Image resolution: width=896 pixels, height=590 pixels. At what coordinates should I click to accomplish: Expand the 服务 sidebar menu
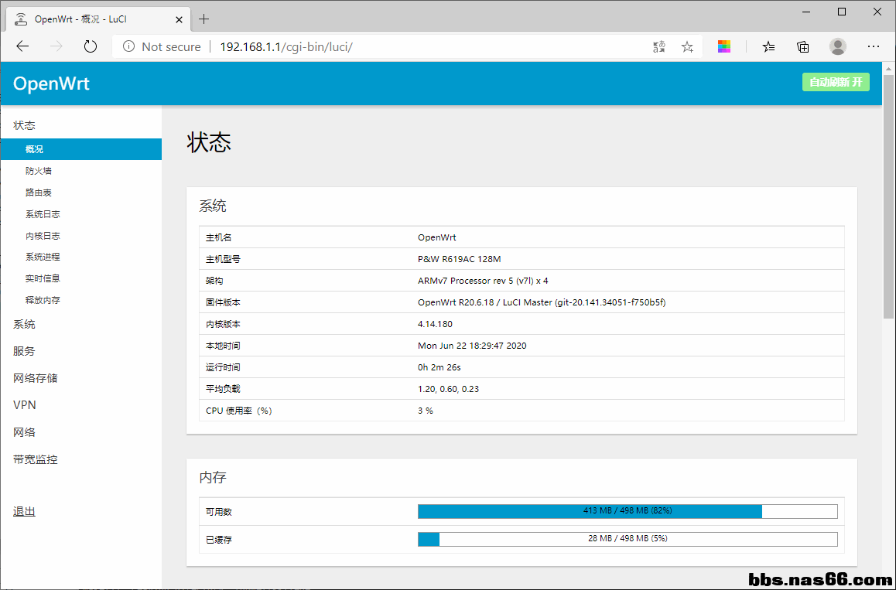(24, 351)
